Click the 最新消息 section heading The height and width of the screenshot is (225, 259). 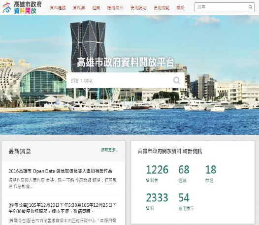(x=20, y=151)
